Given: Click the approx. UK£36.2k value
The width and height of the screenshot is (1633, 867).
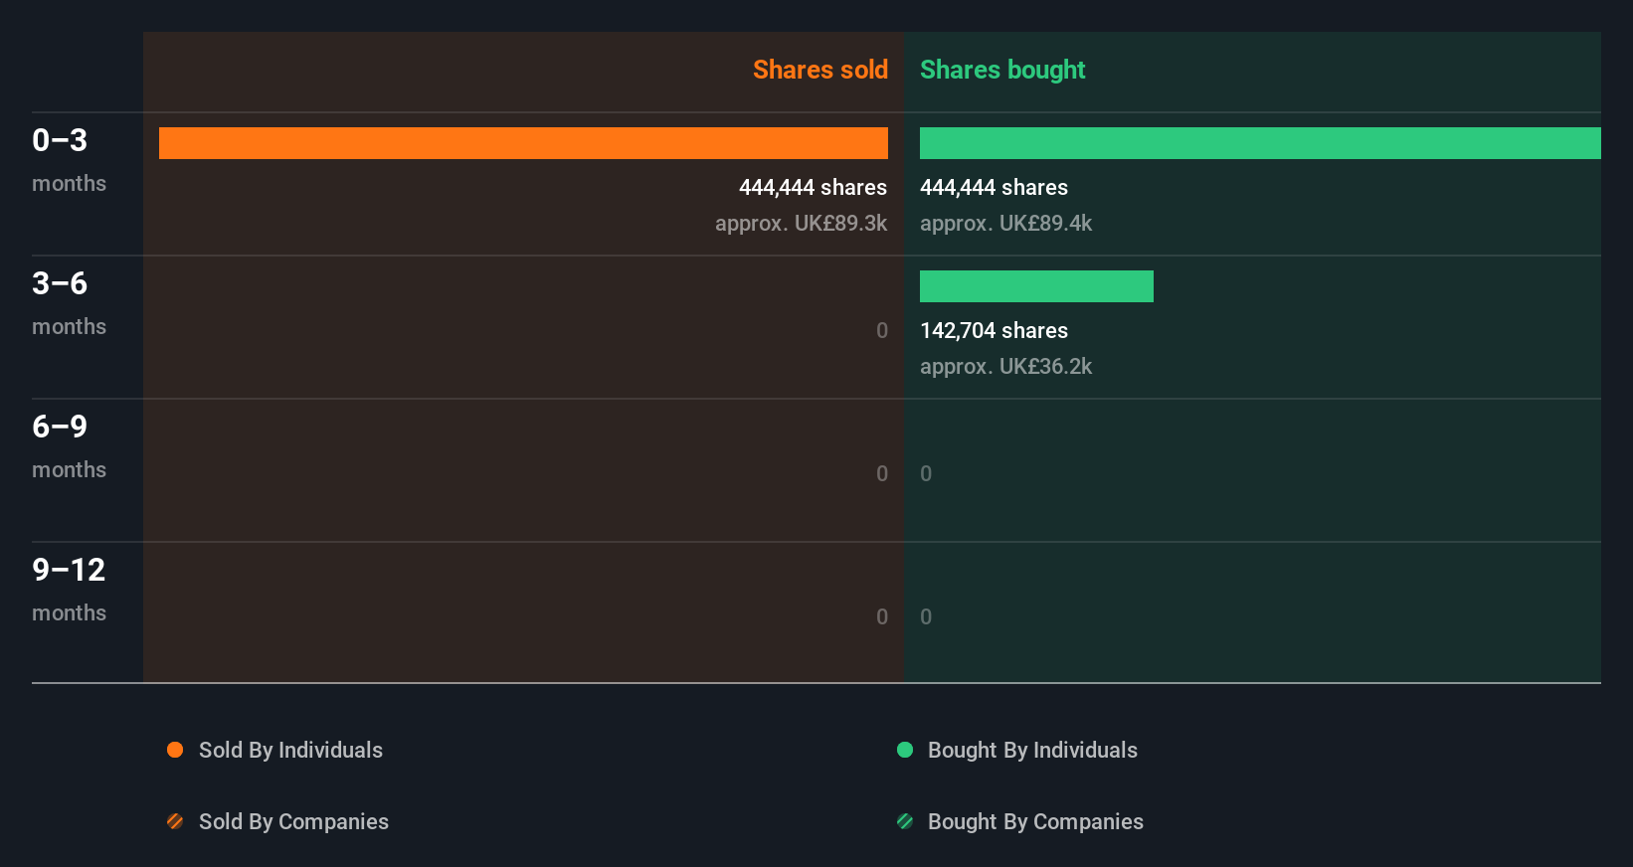Looking at the screenshot, I should pos(1005,366).
